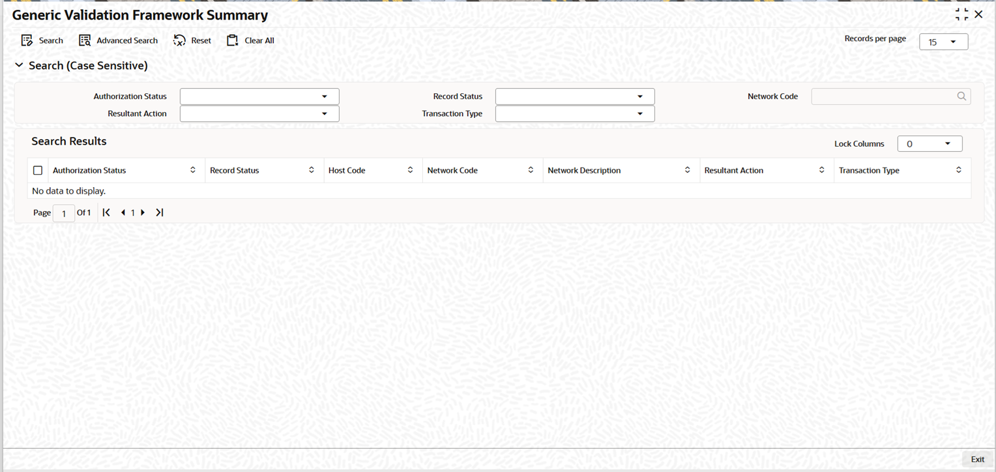The image size is (996, 472).
Task: Click the Exit button
Action: 977,460
